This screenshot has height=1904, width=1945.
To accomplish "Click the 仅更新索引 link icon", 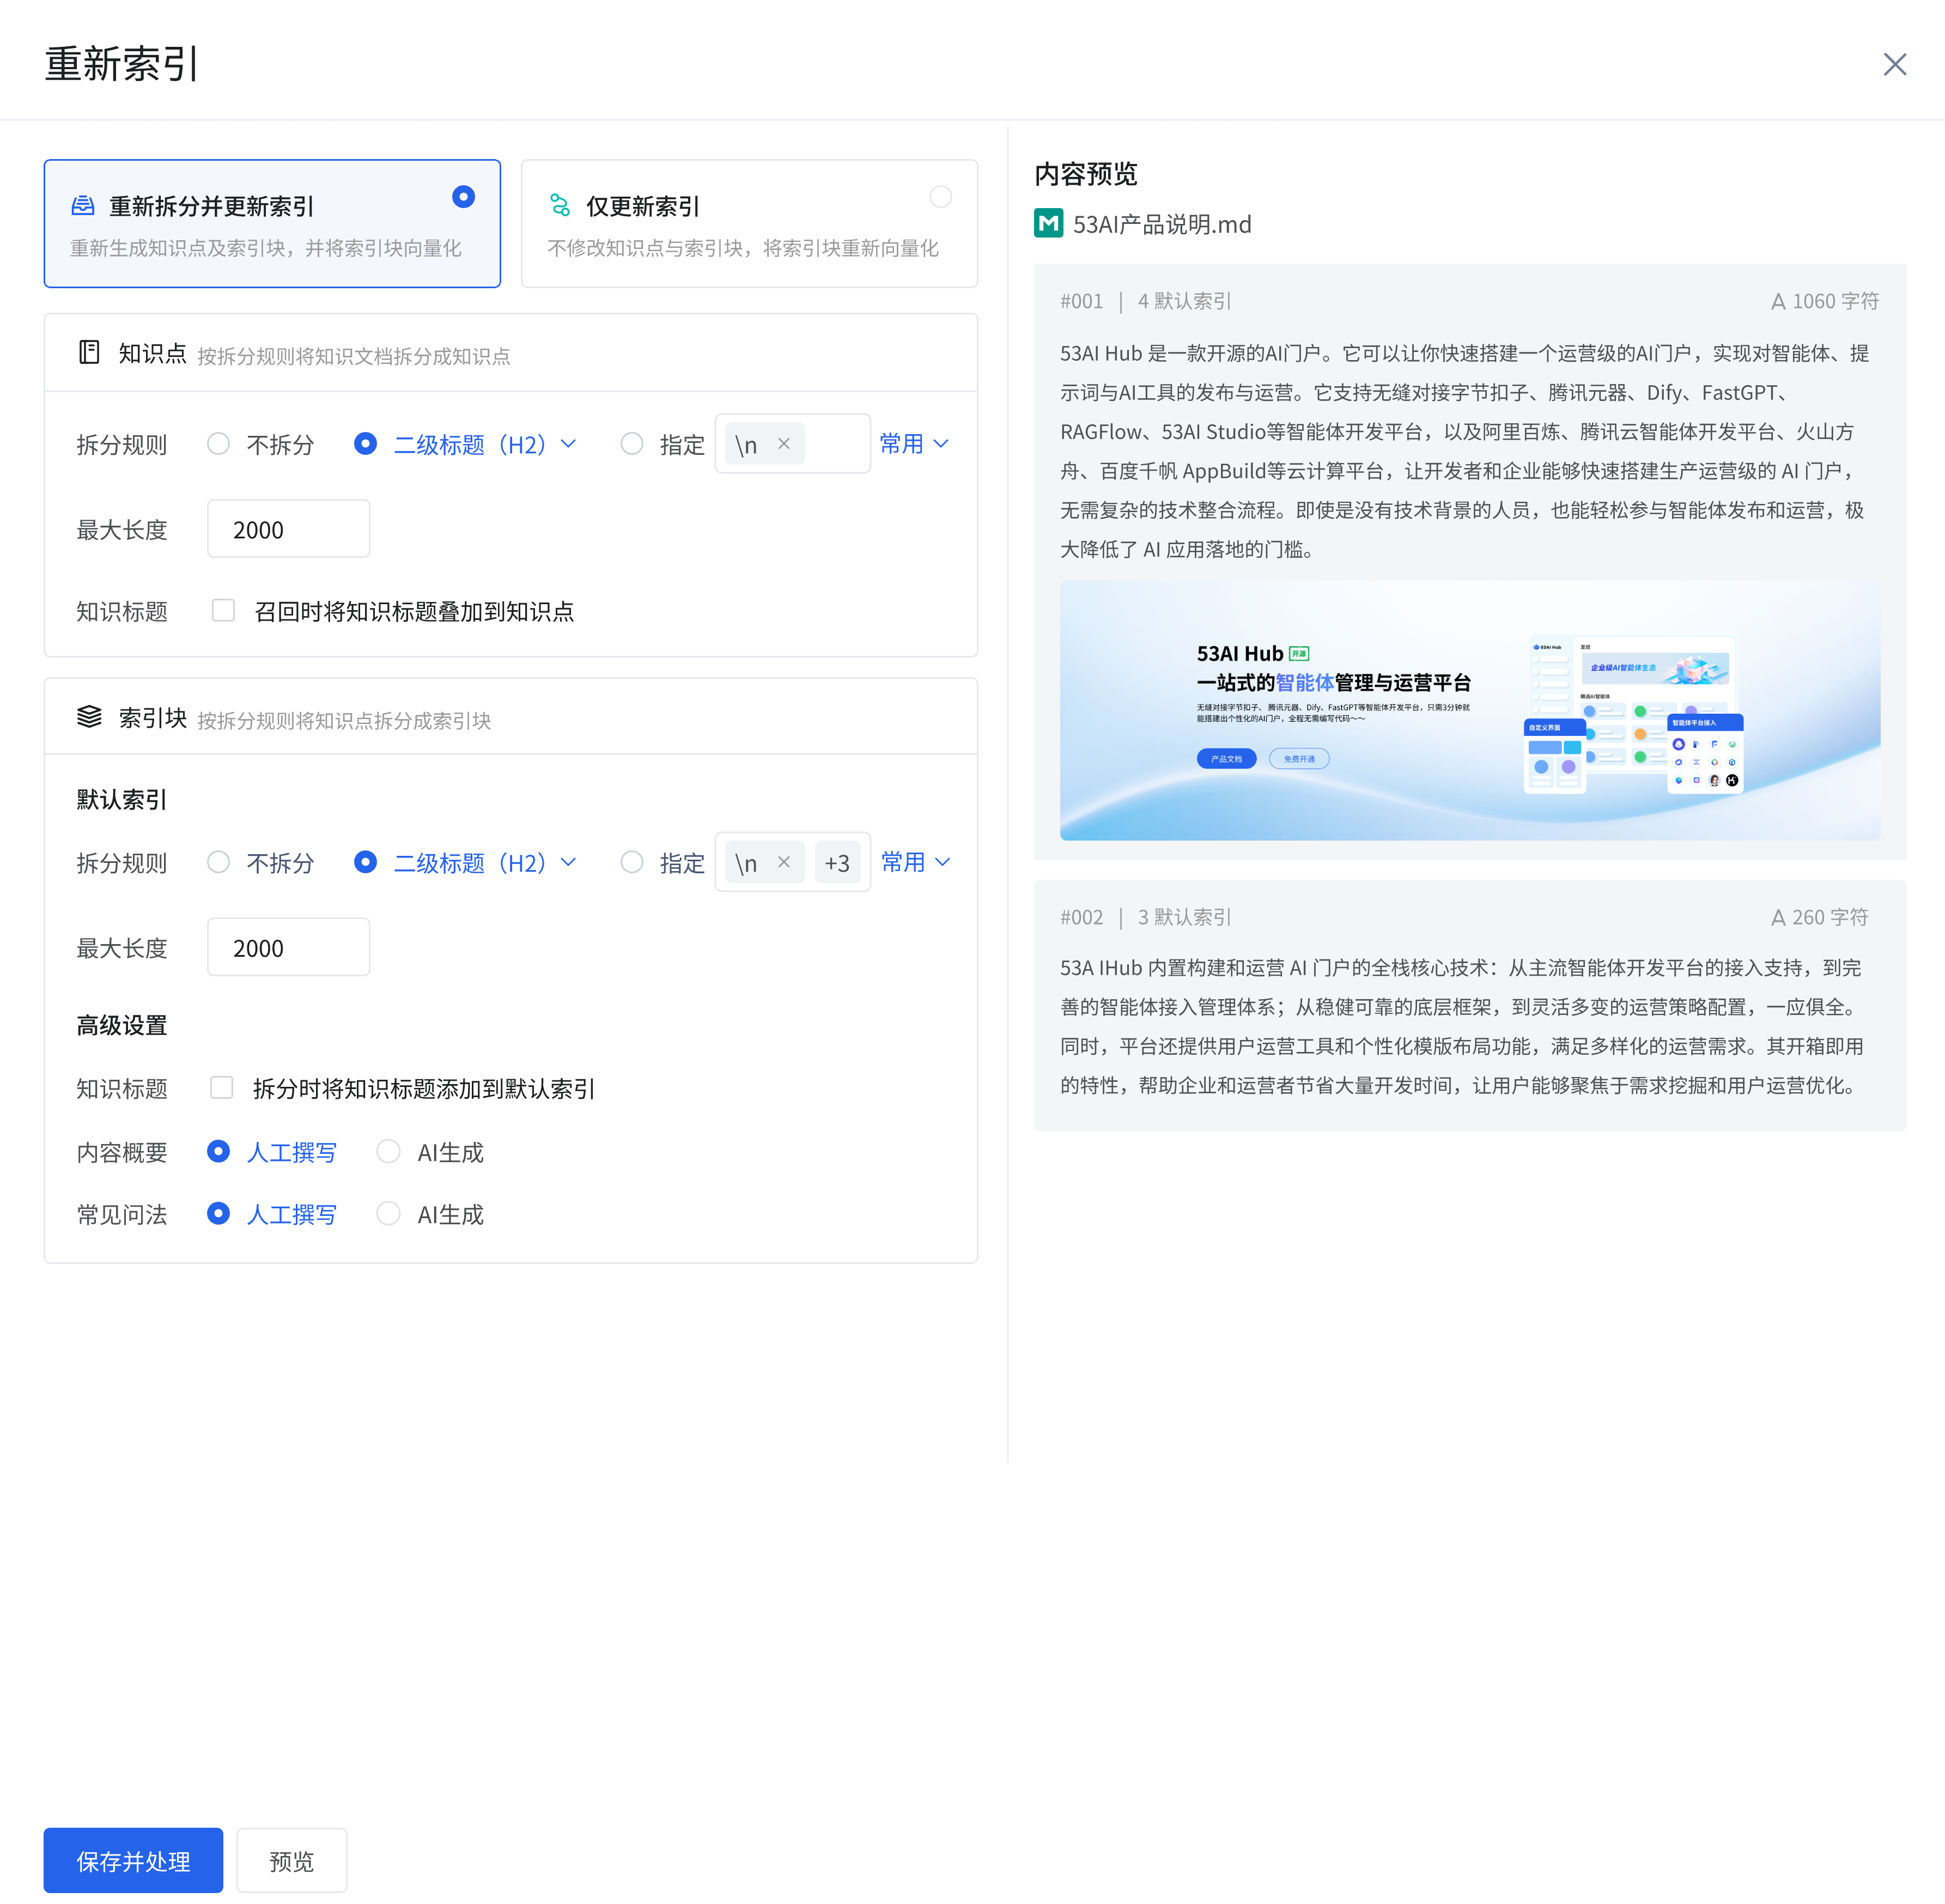I will [x=560, y=206].
